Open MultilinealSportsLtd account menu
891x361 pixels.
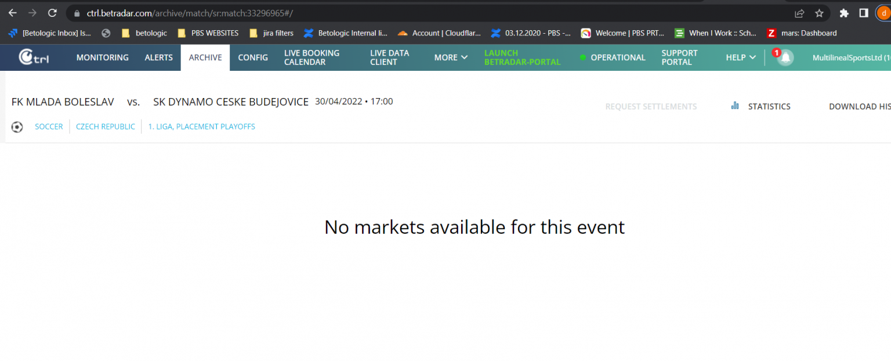pos(850,57)
